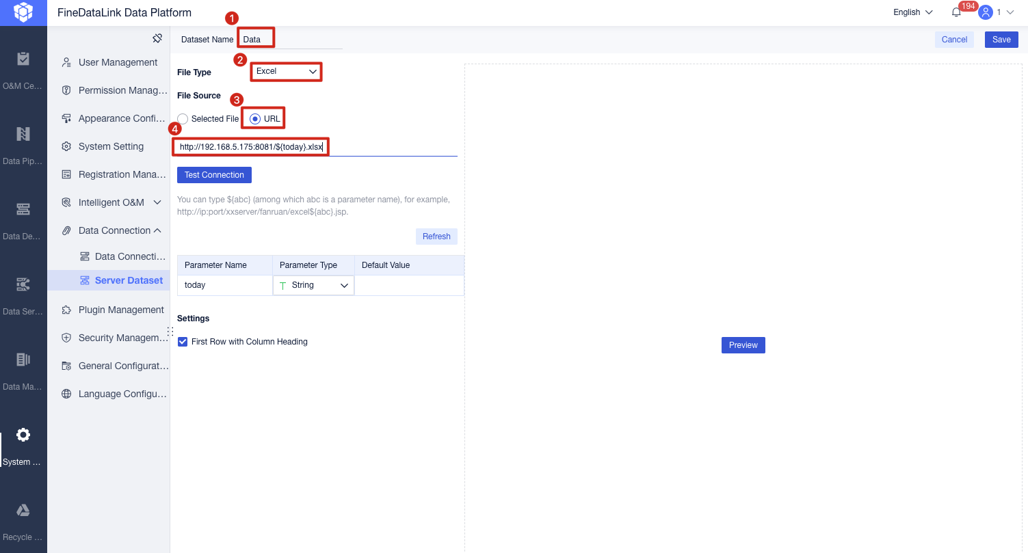Open System Setting menu item
1028x553 pixels.
pos(109,146)
